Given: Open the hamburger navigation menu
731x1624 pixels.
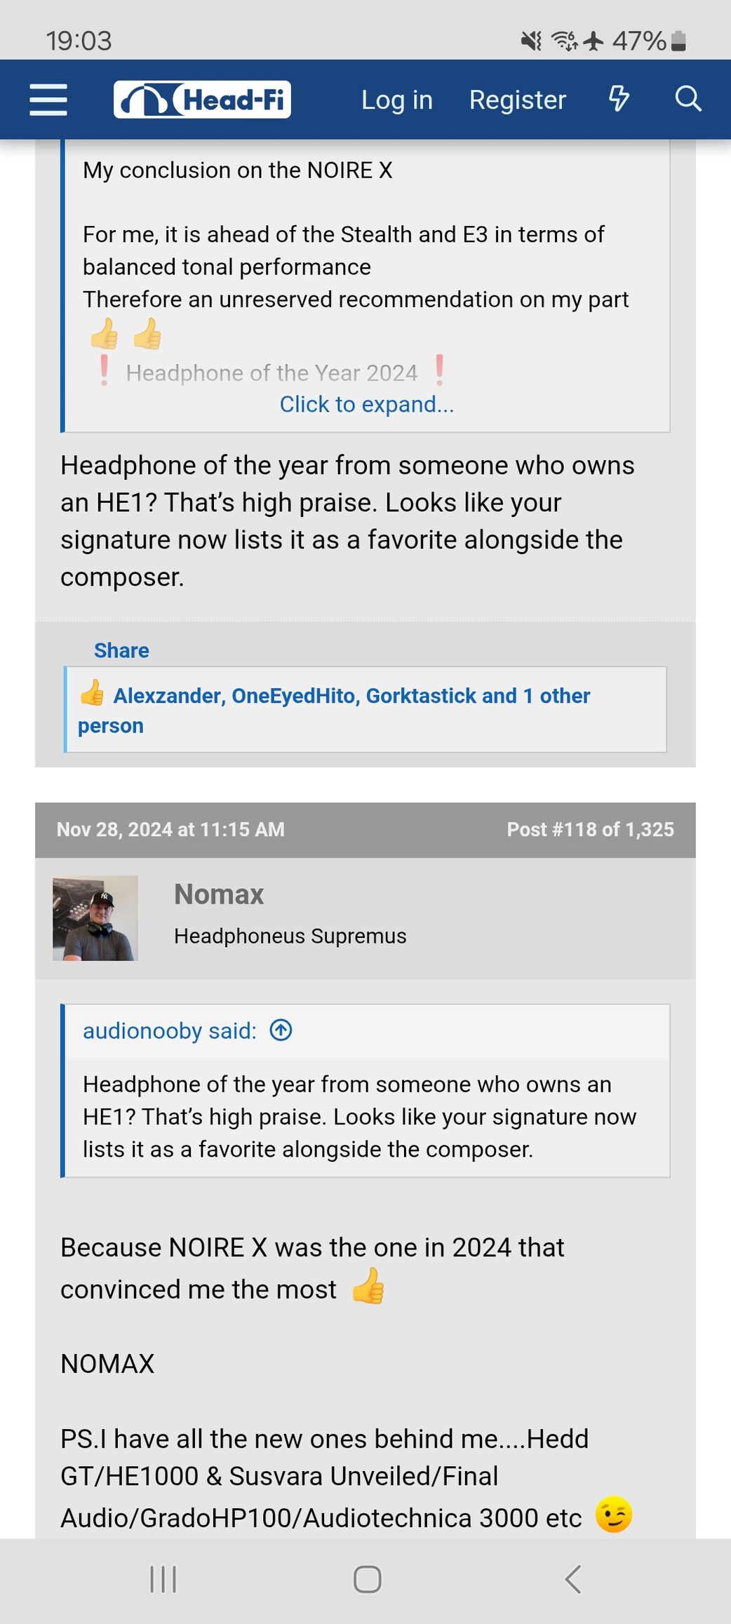Looking at the screenshot, I should tap(48, 100).
